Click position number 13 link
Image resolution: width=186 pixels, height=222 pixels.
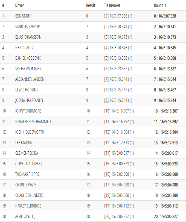coord(4,143)
